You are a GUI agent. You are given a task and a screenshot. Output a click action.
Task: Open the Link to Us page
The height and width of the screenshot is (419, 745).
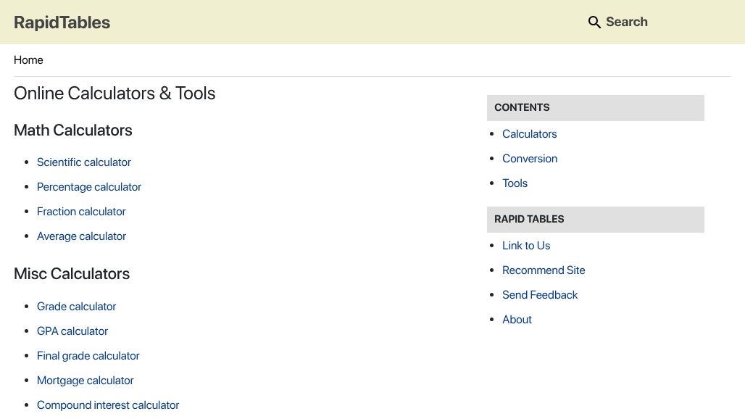tap(526, 246)
